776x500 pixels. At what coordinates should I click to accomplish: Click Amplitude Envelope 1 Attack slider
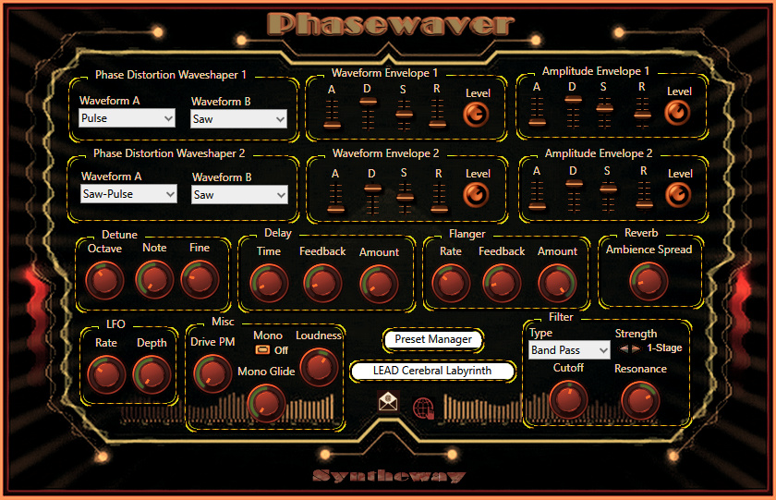[538, 112]
